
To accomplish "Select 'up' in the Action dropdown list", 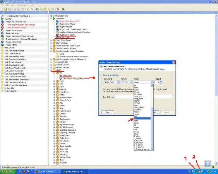I will point(142,118).
